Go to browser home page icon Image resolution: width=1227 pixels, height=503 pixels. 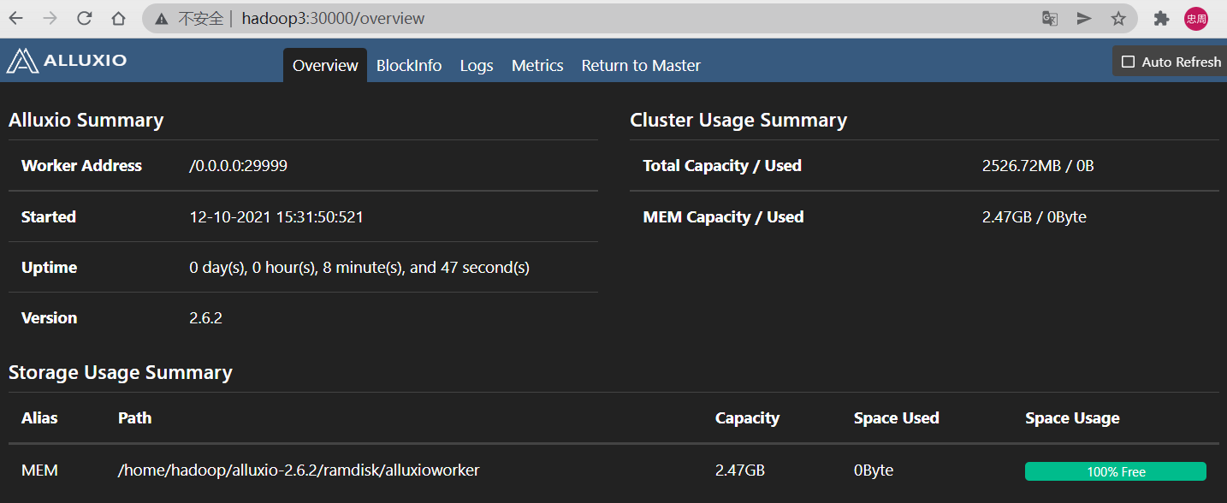pyautogui.click(x=118, y=18)
